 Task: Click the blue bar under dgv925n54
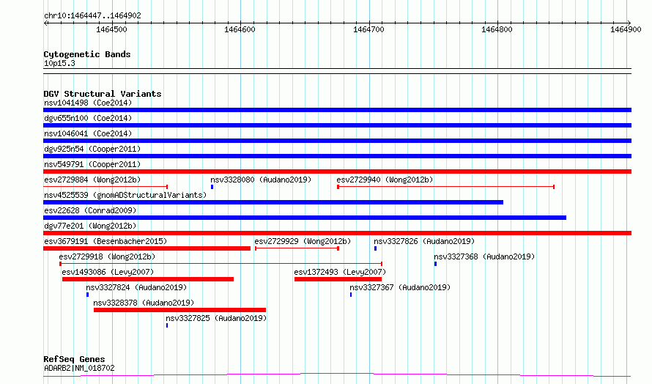pos(337,156)
